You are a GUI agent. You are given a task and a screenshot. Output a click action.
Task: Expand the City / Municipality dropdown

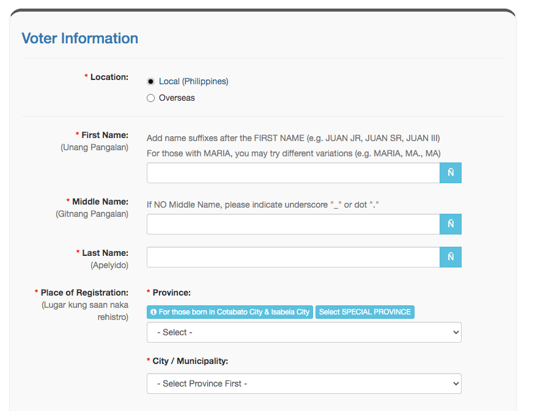click(304, 384)
